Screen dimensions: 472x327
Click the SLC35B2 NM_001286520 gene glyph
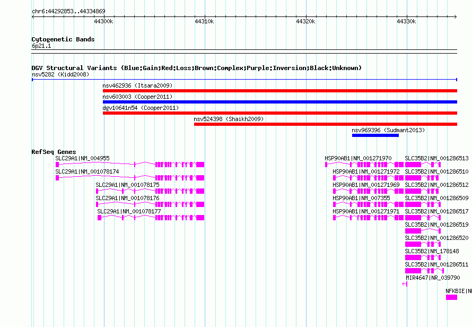tap(422, 244)
